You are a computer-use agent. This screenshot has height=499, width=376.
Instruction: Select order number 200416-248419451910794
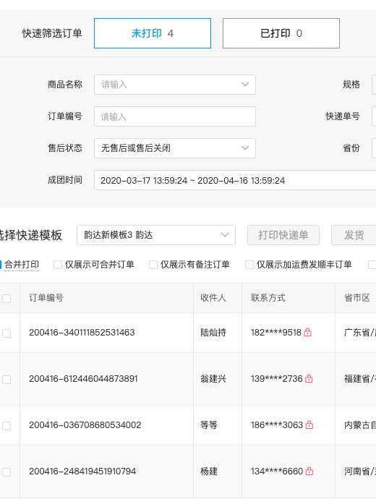tap(82, 472)
